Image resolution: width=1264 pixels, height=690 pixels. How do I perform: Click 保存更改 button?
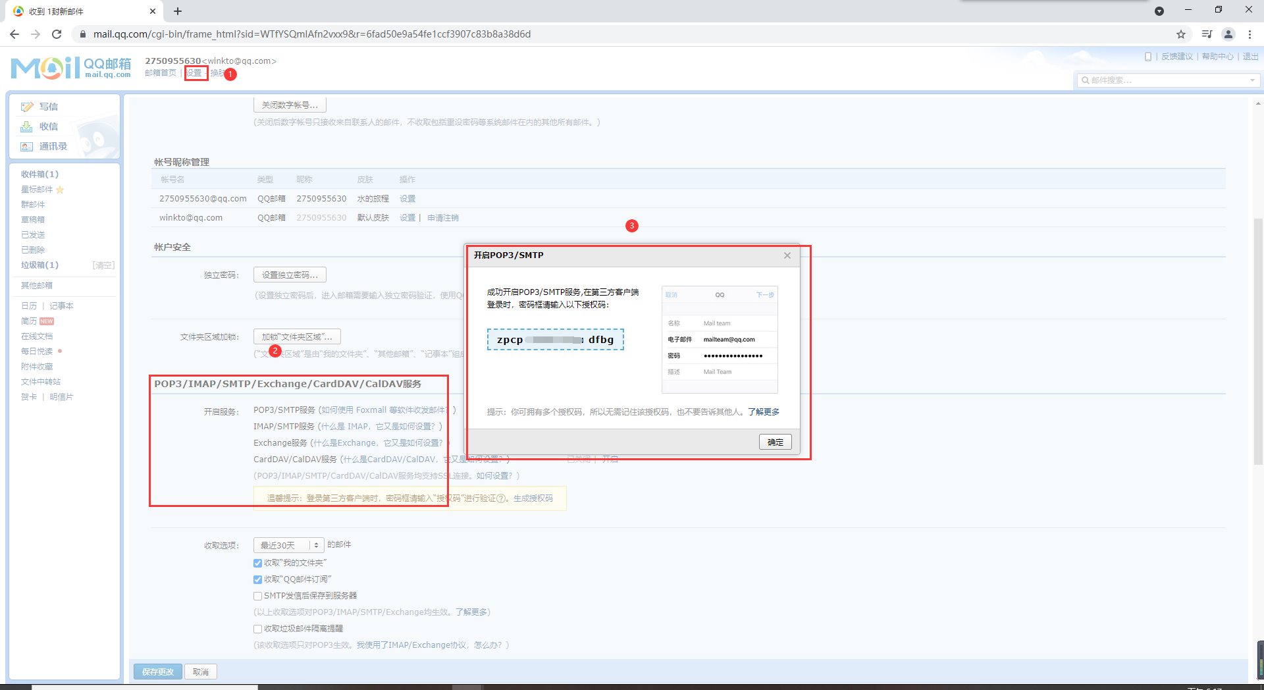click(158, 672)
